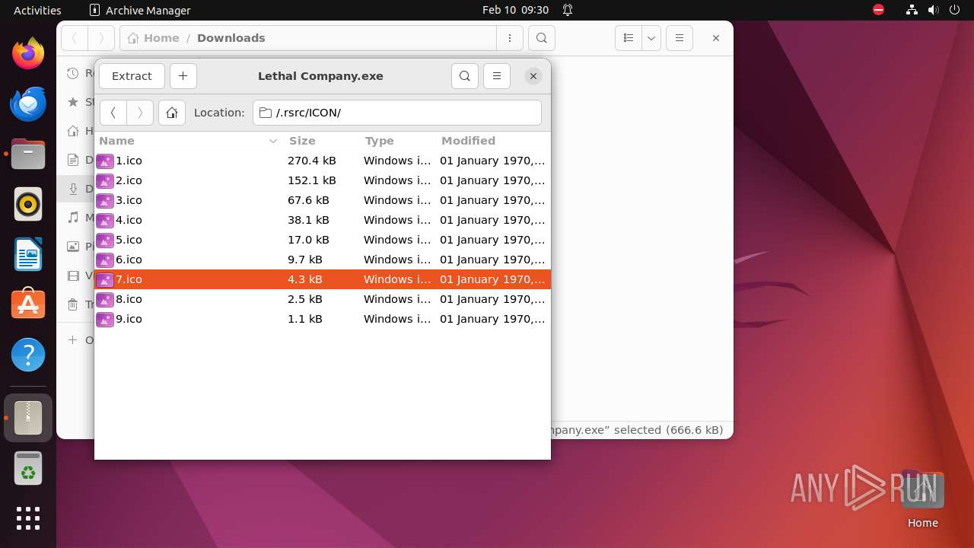Launch Rhythmbox from the dock
Image resolution: width=974 pixels, height=548 pixels.
coord(28,204)
